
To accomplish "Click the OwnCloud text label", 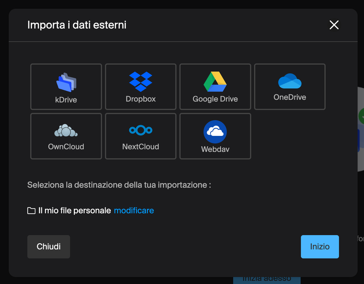I will click(66, 146).
